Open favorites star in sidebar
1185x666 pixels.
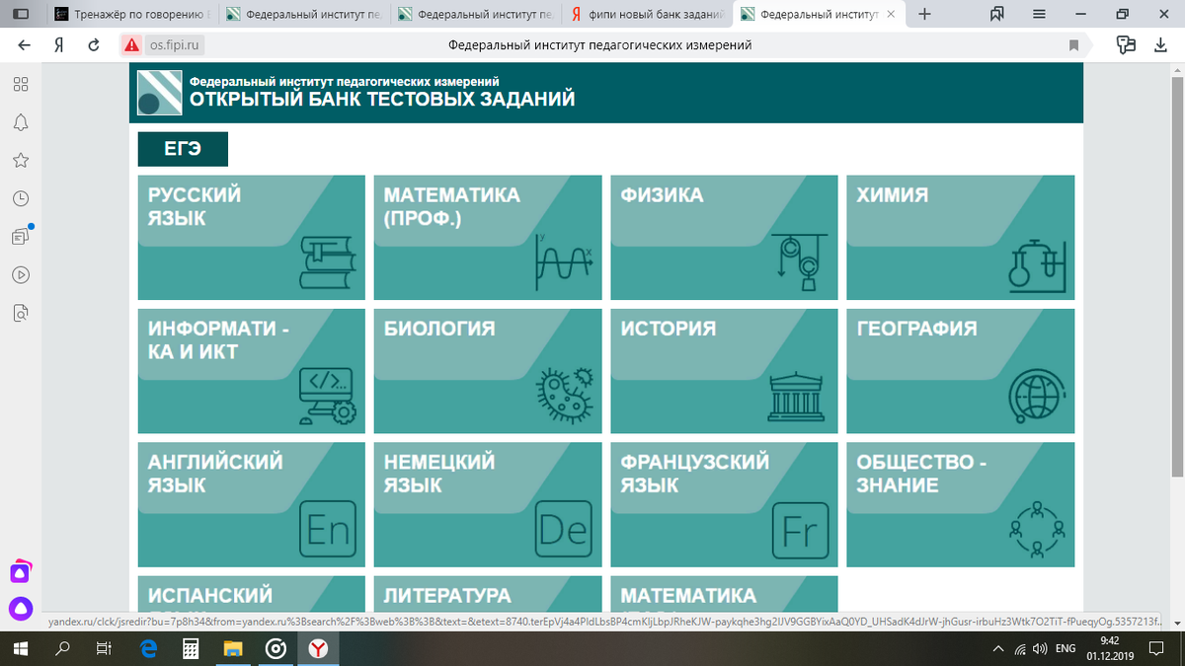[21, 160]
